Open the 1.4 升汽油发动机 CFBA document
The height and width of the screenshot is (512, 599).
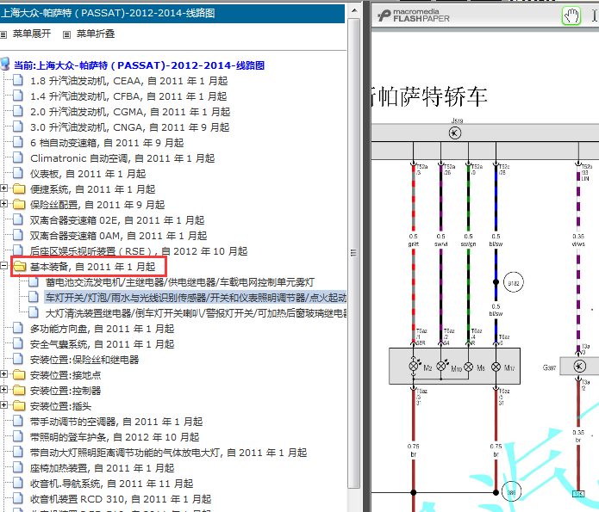pyautogui.click(x=128, y=96)
